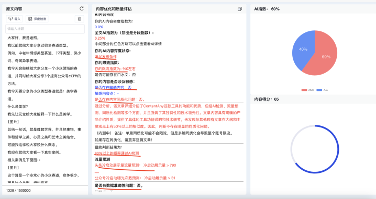
Task: Click the 0.0% AI density value
Action: 99,27
